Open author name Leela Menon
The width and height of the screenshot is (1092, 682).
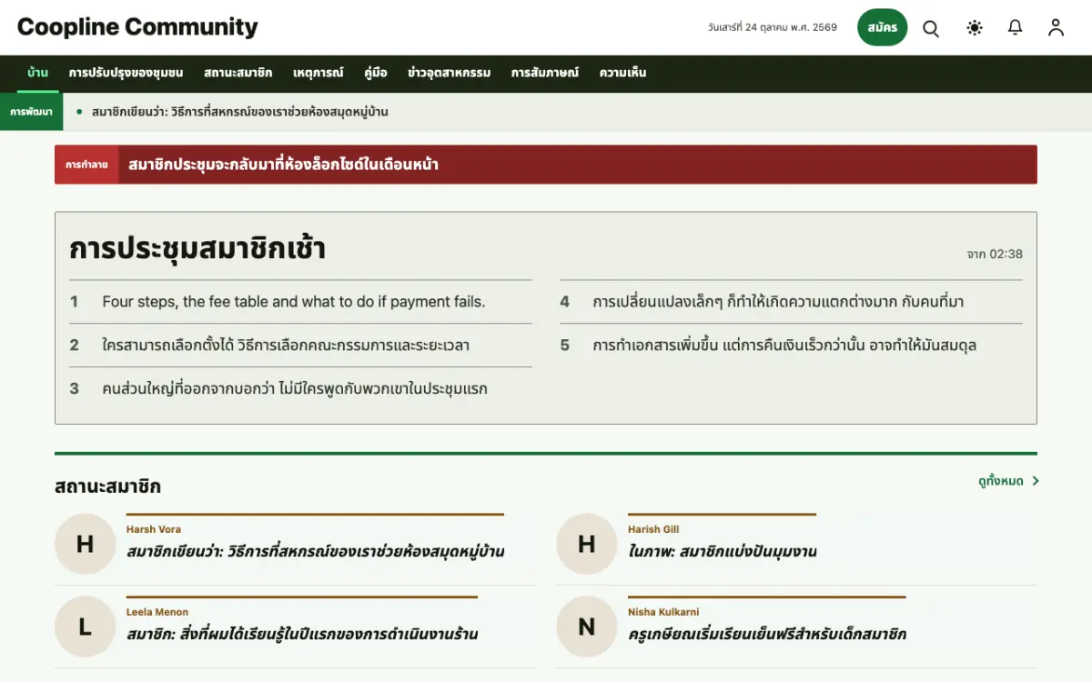click(x=157, y=612)
